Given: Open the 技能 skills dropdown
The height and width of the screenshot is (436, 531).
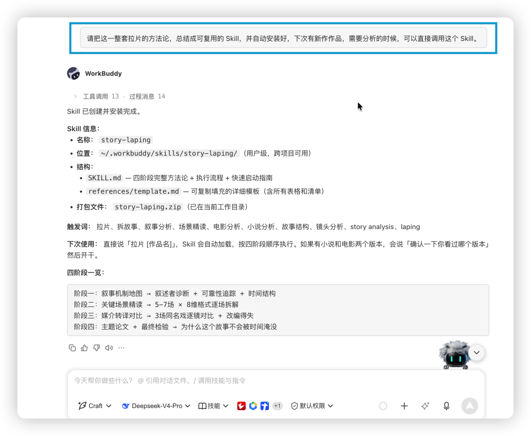Looking at the screenshot, I should [213, 406].
